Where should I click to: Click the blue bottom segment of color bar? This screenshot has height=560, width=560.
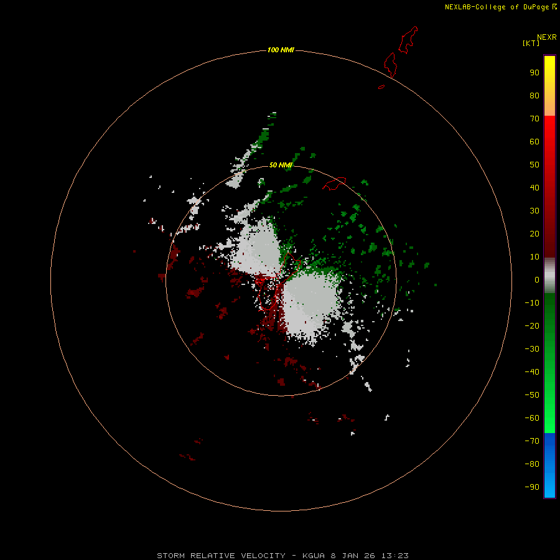click(549, 465)
